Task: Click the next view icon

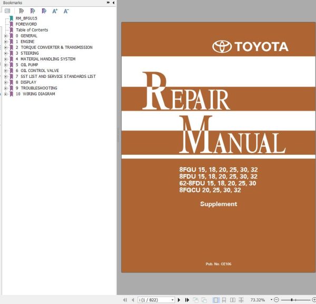Action: 204,300
